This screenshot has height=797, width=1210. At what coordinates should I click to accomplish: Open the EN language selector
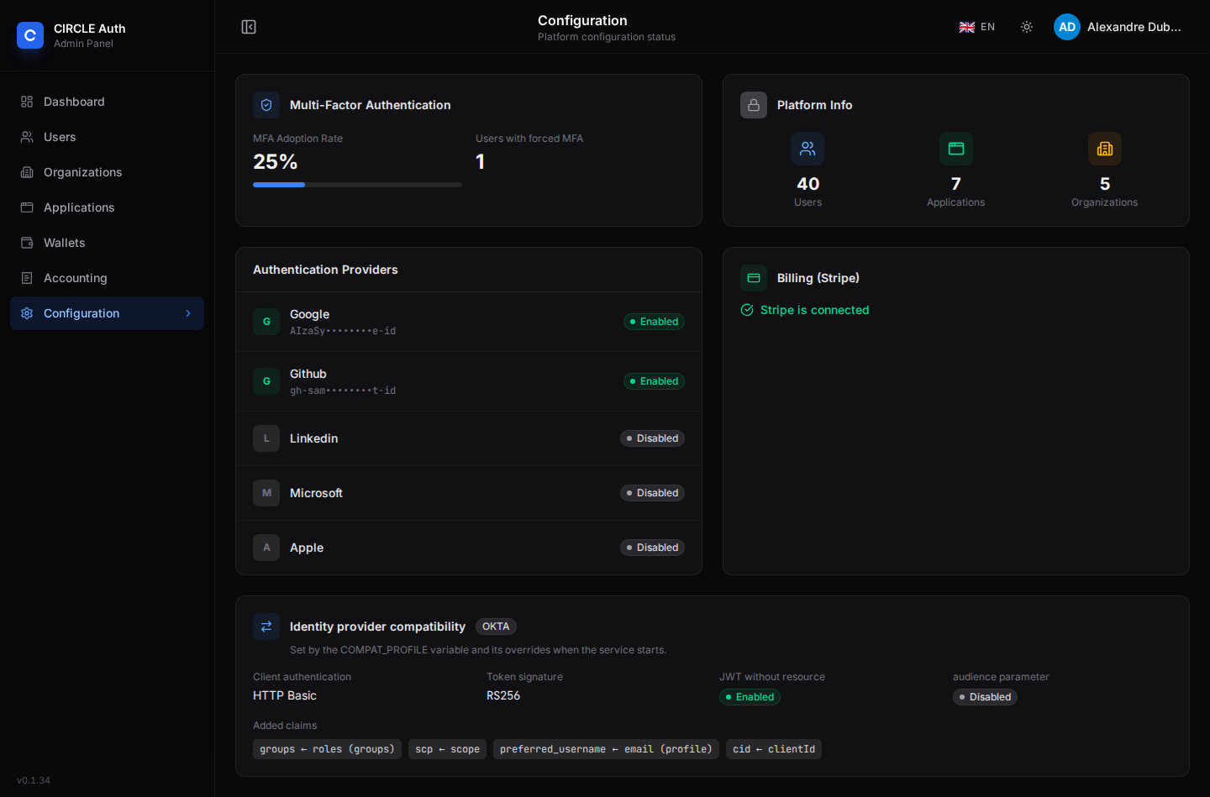coord(977,27)
